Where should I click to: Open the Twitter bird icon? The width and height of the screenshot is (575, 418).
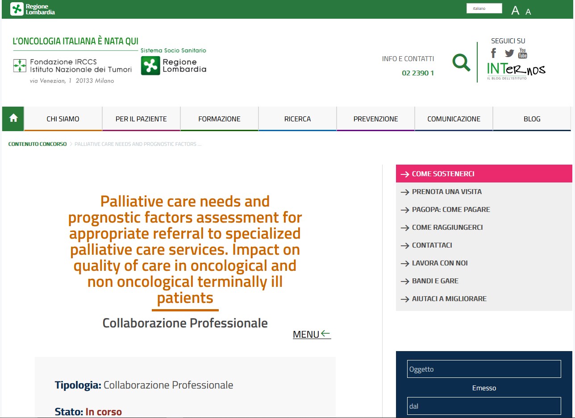(x=509, y=54)
